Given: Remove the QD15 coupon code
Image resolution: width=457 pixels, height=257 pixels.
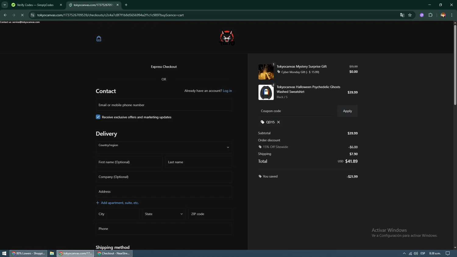Looking at the screenshot, I should 278,122.
